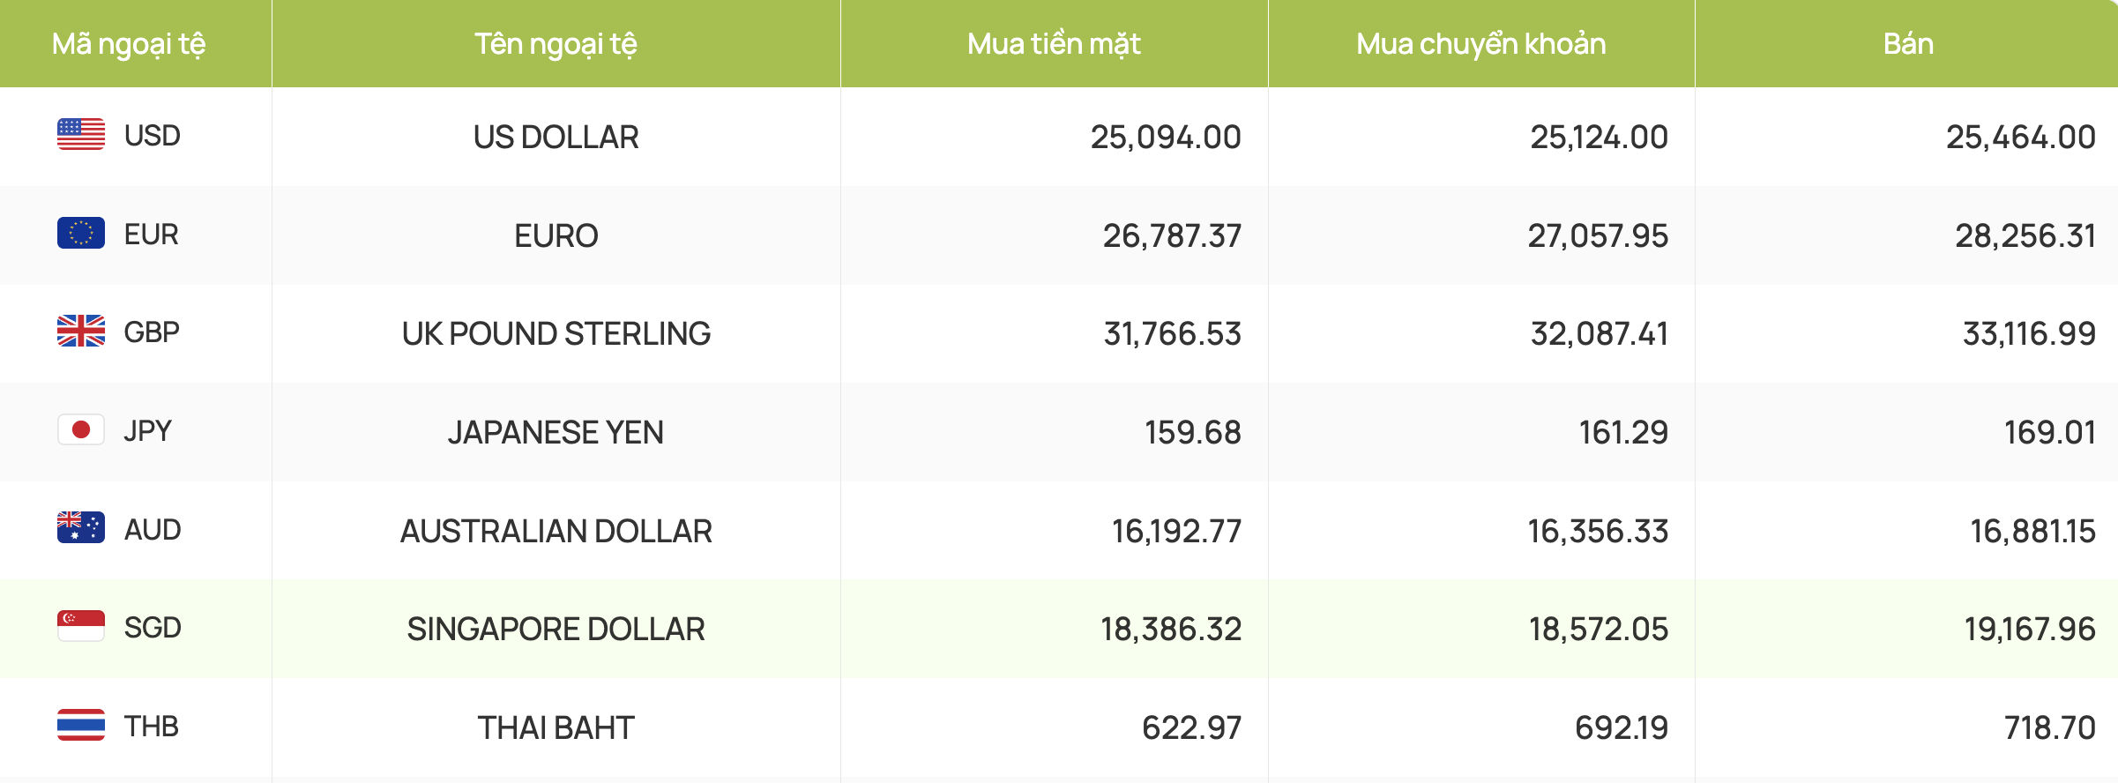Click the Thailand flag icon
Viewport: 2118px width, 783px height.
pyautogui.click(x=81, y=726)
